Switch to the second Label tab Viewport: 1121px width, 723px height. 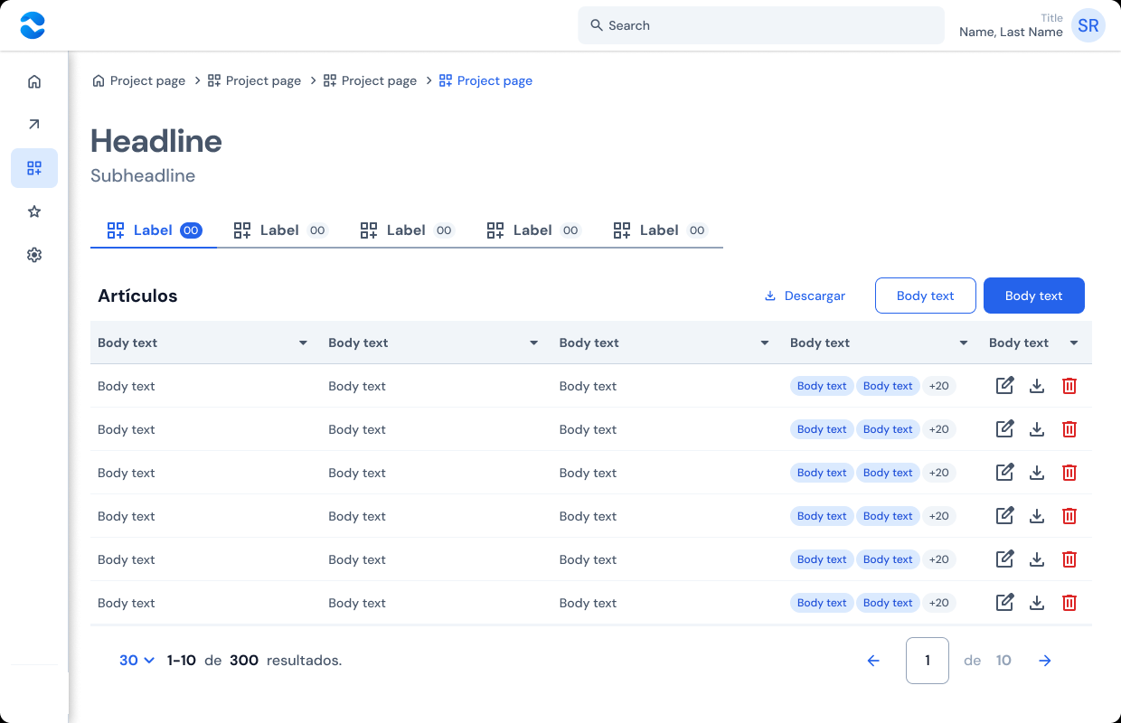[x=280, y=230]
